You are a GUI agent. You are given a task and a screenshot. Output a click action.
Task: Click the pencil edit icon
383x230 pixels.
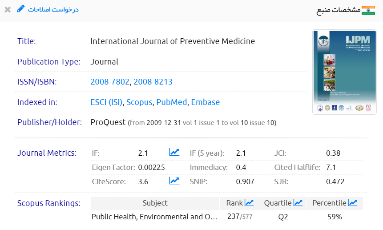[x=21, y=9]
